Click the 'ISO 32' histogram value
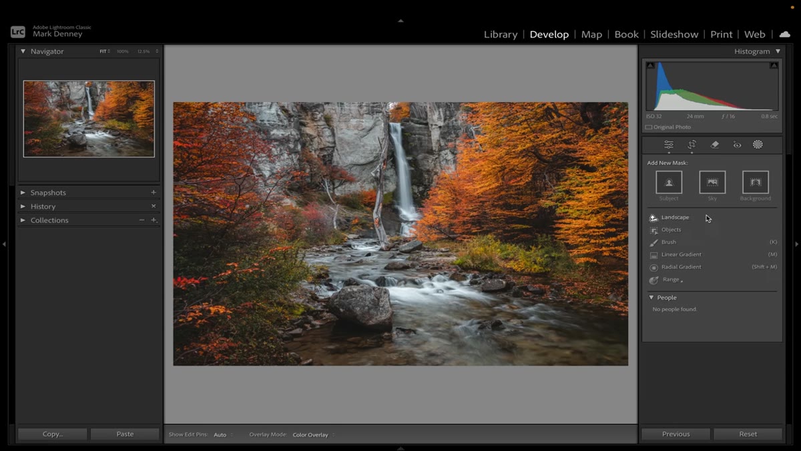 (x=653, y=116)
